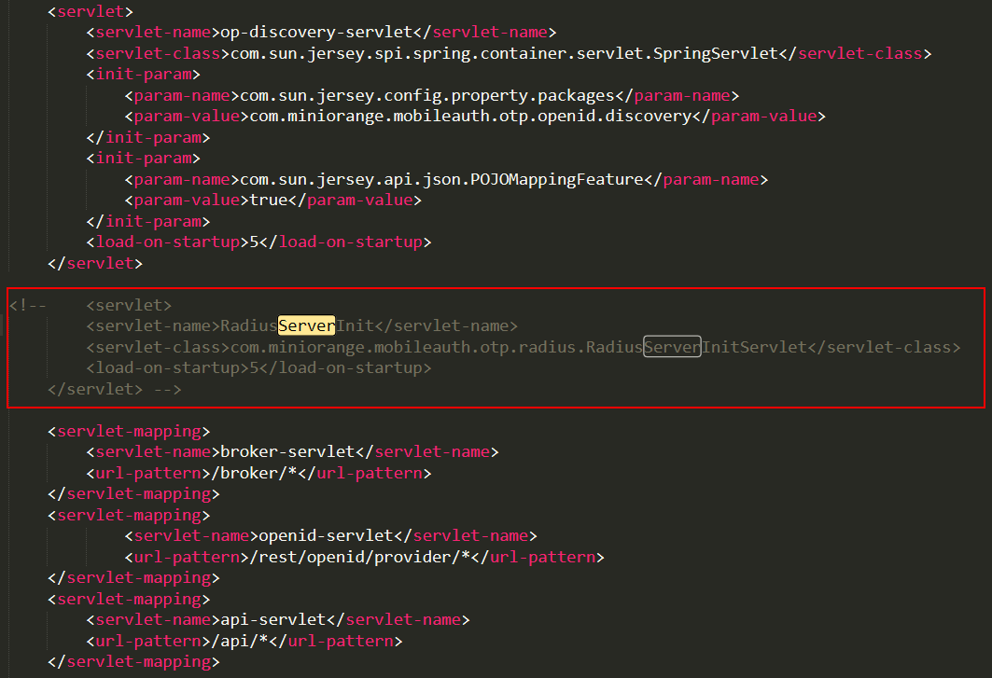Click closing url-pattern tag after /rest/openid/provider/*
Screen dimensions: 992x678
click(x=538, y=557)
